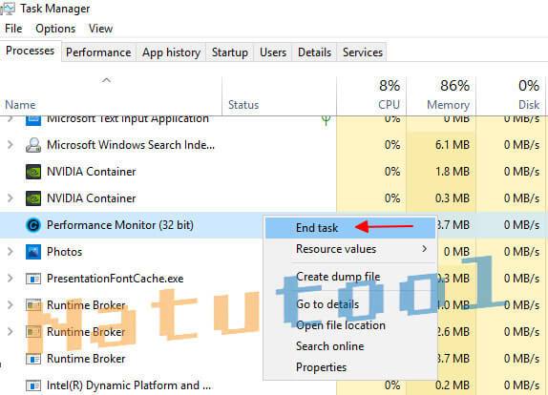Switch to the App history tab

(x=171, y=52)
